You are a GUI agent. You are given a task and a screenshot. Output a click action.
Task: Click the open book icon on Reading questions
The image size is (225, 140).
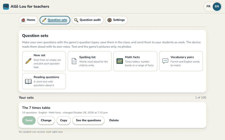point(28,81)
